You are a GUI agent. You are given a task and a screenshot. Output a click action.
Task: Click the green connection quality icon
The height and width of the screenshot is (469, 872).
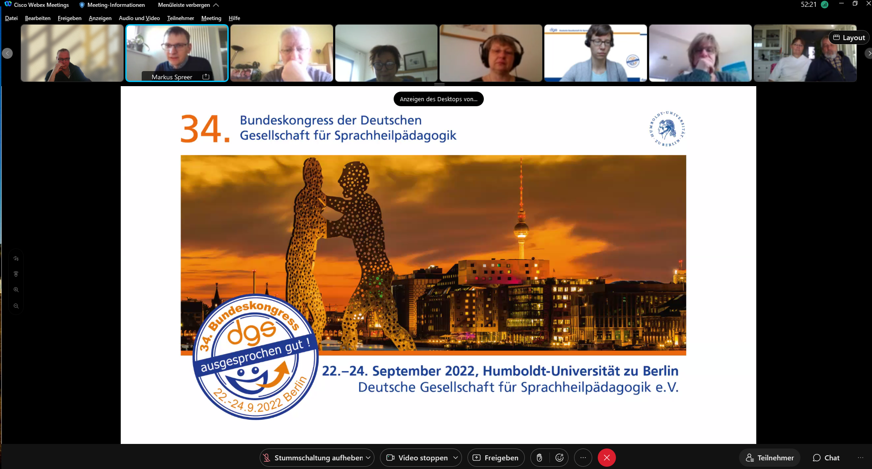coord(825,5)
